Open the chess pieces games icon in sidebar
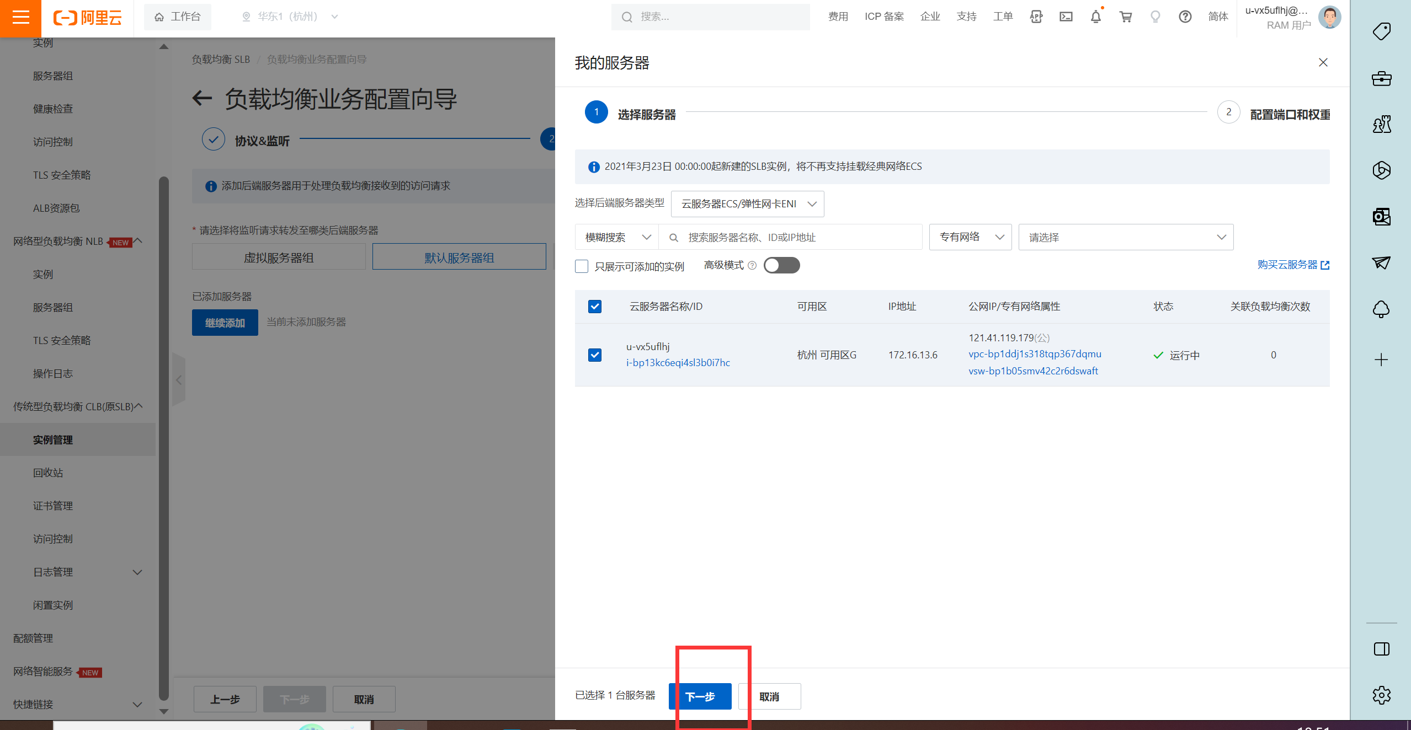The width and height of the screenshot is (1411, 730). [x=1382, y=124]
